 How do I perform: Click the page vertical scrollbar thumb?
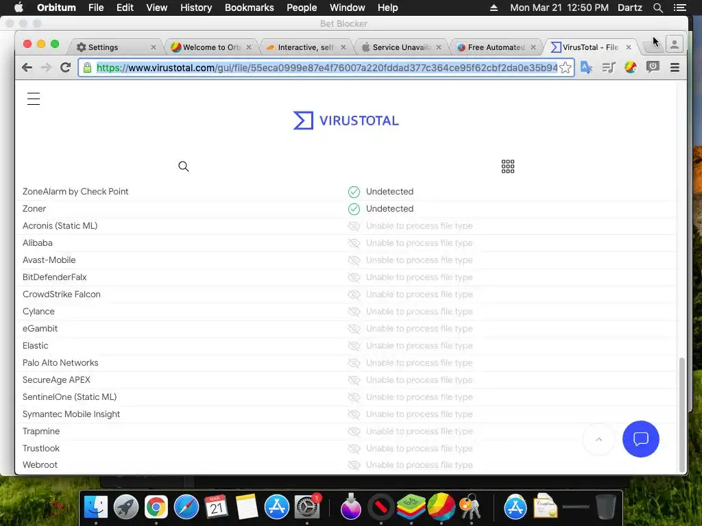click(x=682, y=414)
